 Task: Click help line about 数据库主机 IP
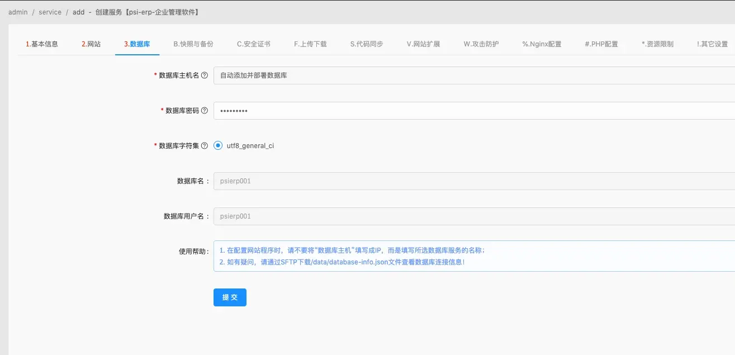352,250
